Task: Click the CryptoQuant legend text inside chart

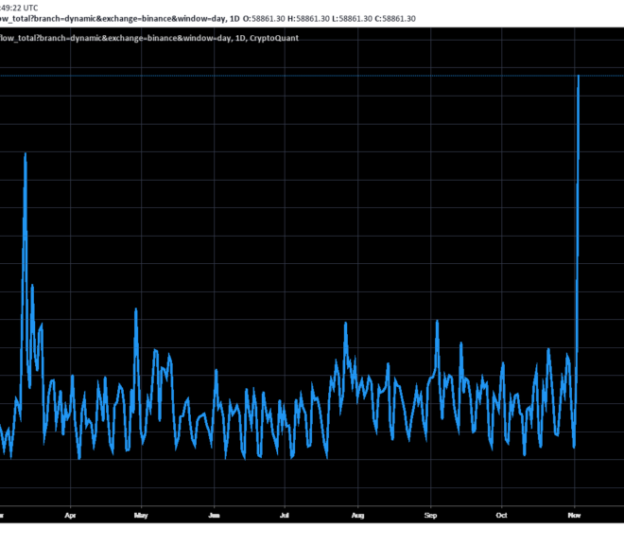Action: click(274, 38)
